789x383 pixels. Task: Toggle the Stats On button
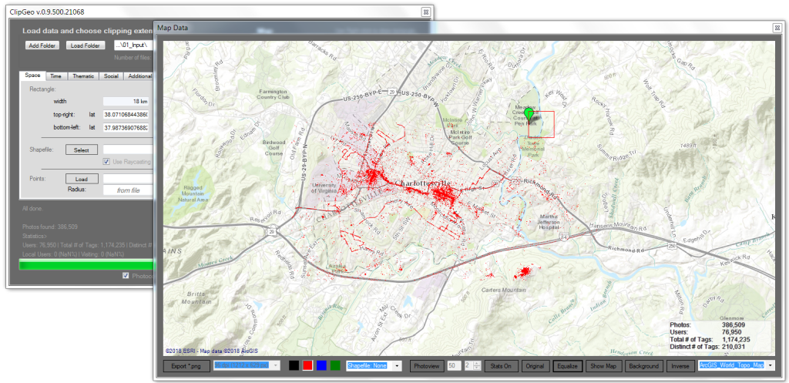pos(500,365)
